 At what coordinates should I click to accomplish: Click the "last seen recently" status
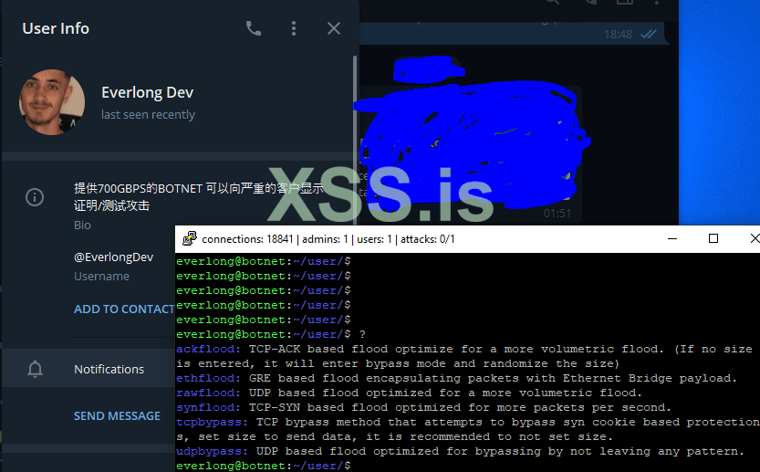tap(148, 114)
